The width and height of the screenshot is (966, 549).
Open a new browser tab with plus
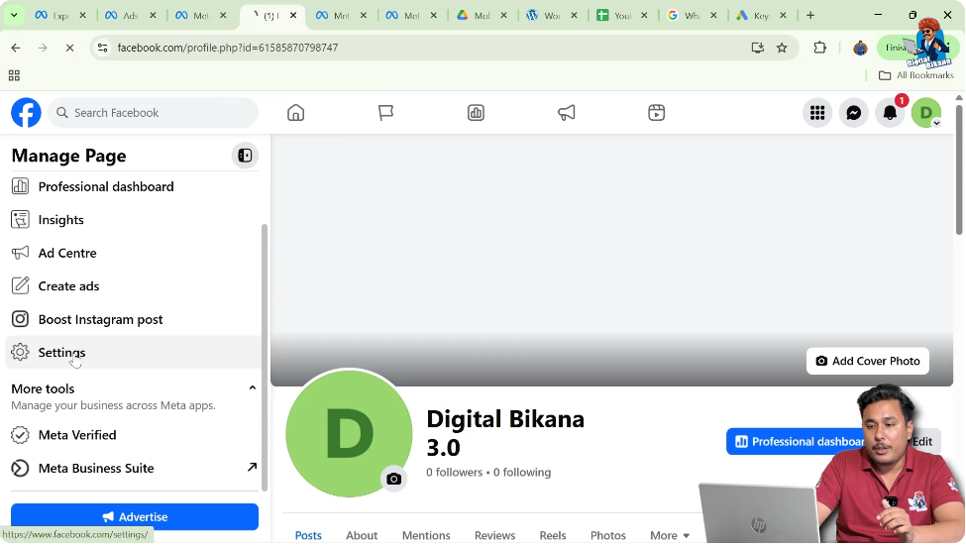click(810, 16)
